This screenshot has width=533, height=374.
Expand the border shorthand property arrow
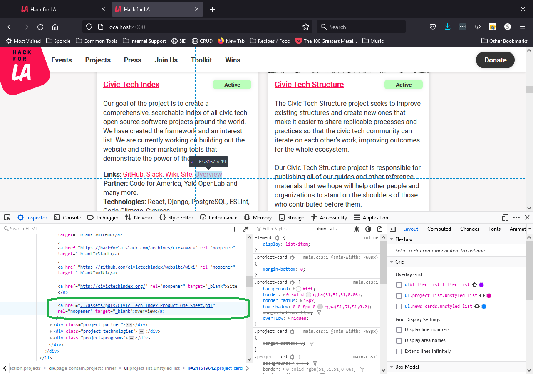283,295
